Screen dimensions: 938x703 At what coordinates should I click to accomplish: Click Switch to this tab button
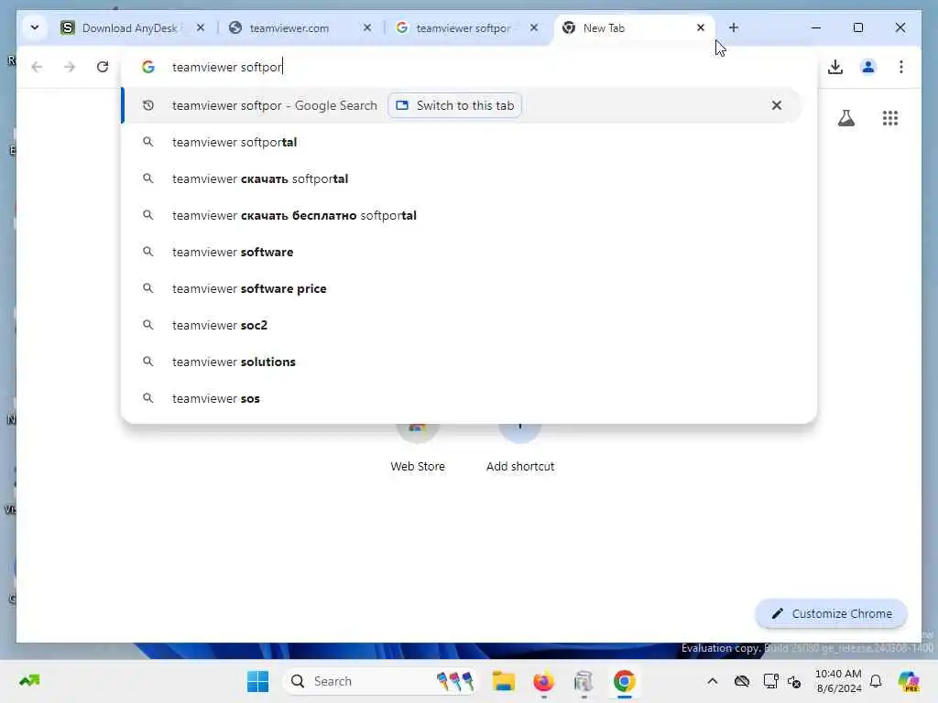point(454,105)
